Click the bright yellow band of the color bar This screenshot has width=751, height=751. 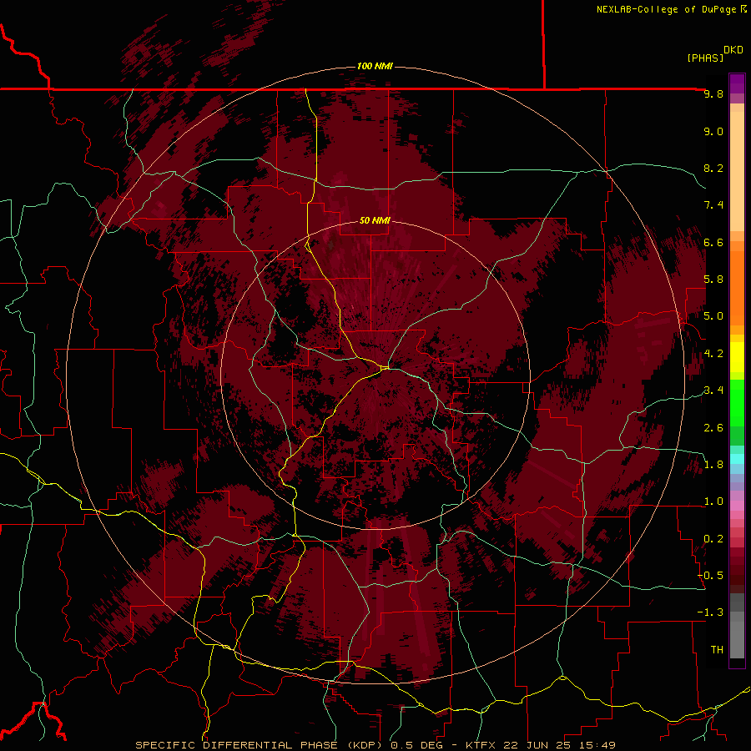click(x=737, y=357)
